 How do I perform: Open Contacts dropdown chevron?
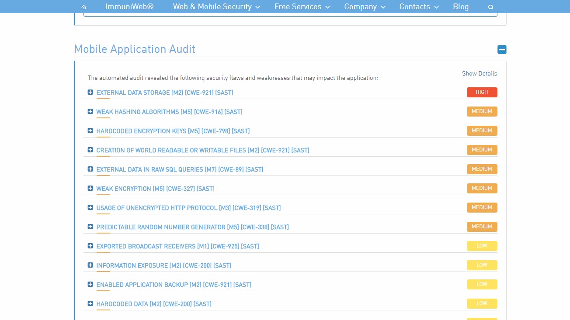pyautogui.click(x=436, y=7)
